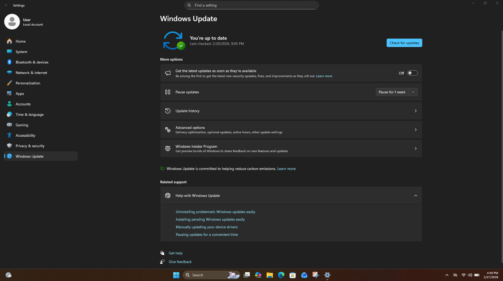Click the magnifier icon in Find a setting

click(x=189, y=5)
